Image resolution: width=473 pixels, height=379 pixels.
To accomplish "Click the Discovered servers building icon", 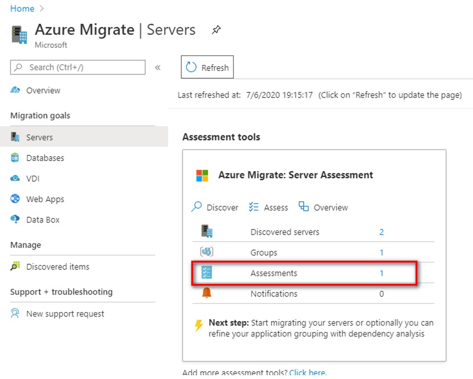I will tap(207, 231).
